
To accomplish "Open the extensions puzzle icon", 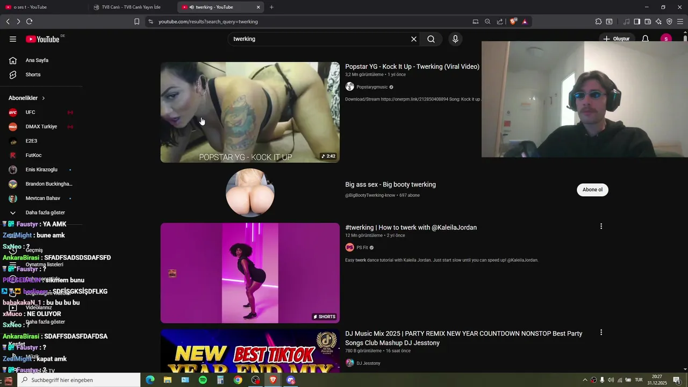I will click(598, 21).
